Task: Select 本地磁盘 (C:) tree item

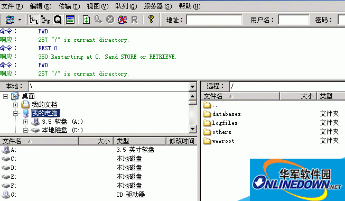Action: 62,130
